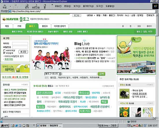Click the NAVER 블로그 logo
The image size is (159, 128).
pyautogui.click(x=16, y=19)
